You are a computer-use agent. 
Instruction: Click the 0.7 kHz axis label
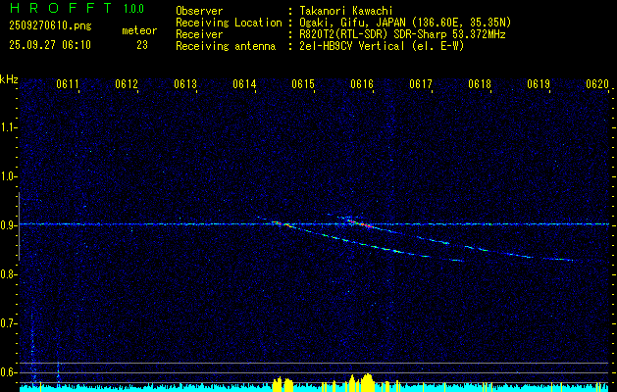8,323
